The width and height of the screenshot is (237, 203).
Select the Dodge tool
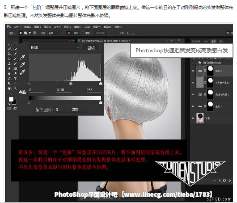click(x=15, y=73)
